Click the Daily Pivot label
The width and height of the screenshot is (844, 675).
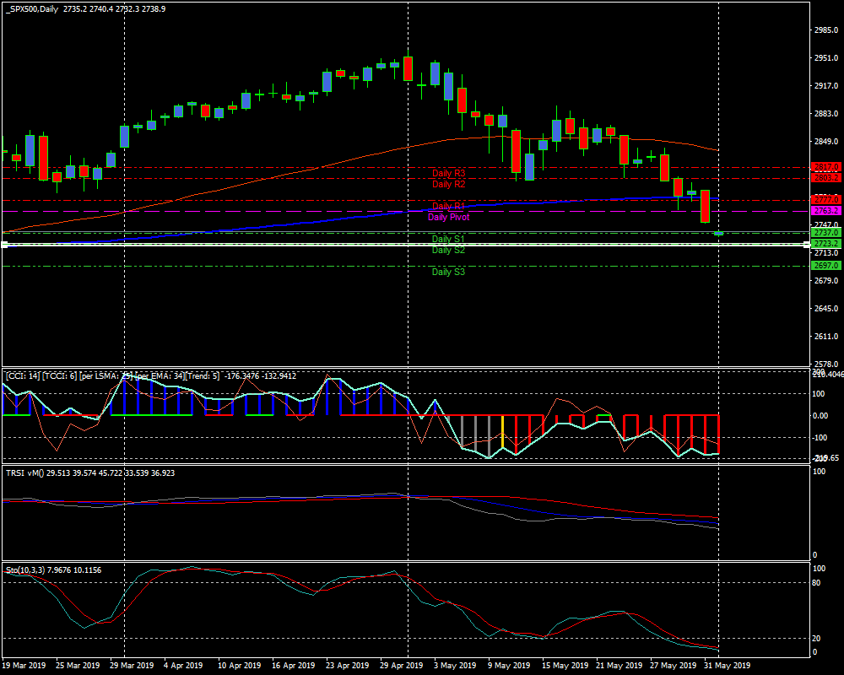pyautogui.click(x=448, y=217)
